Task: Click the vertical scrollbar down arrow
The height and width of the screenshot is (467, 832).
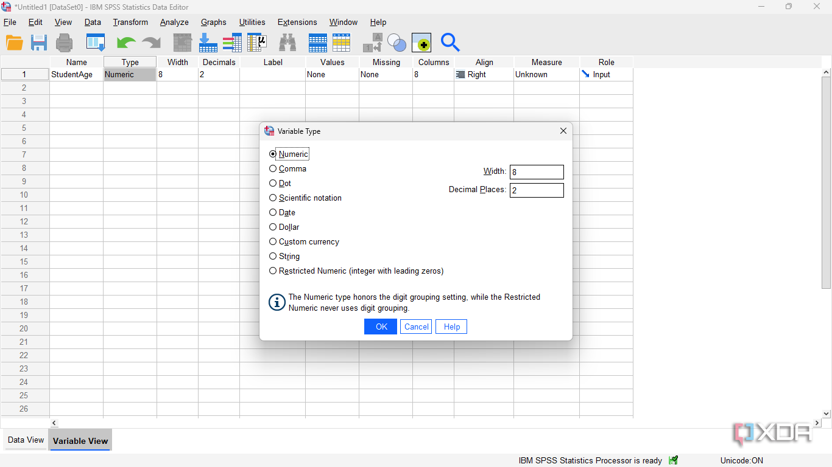Action: click(826, 413)
